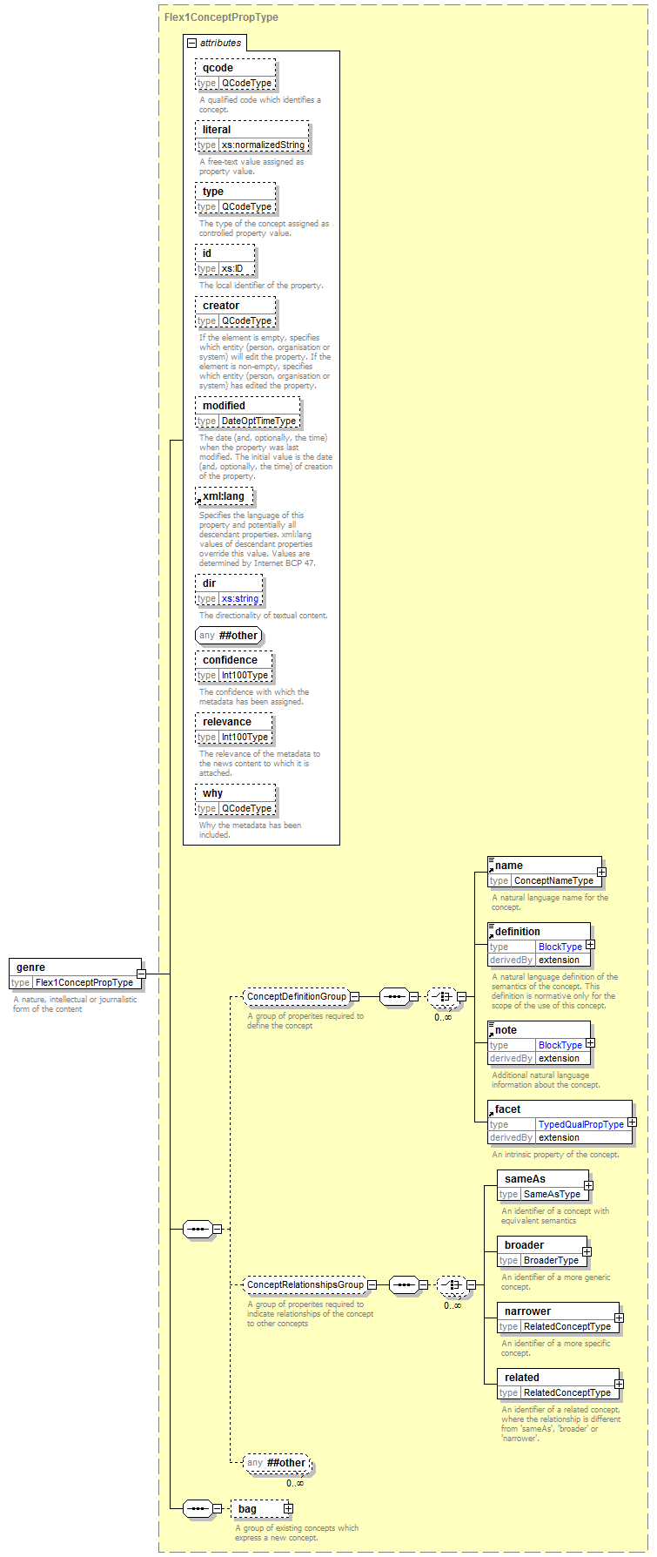The width and height of the screenshot is (657, 1557).
Task: Click choice compositor icon in ConceptRelationshipsGroup
Action: (x=452, y=1284)
